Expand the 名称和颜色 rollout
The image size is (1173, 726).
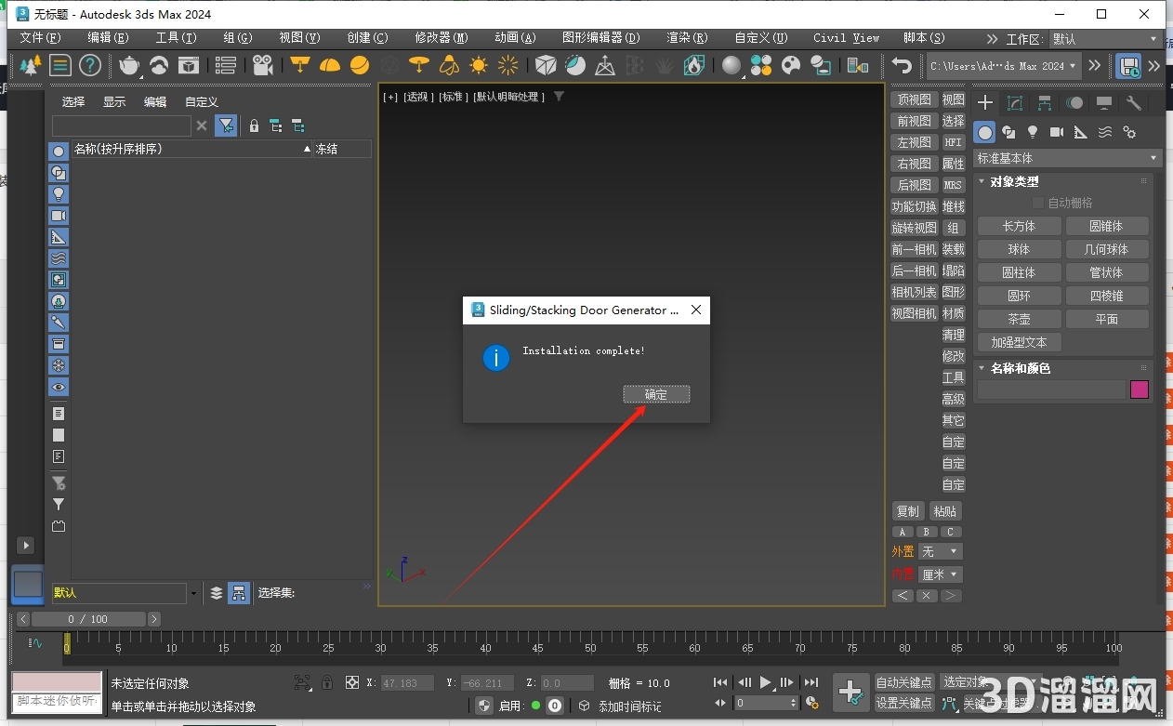click(1021, 368)
